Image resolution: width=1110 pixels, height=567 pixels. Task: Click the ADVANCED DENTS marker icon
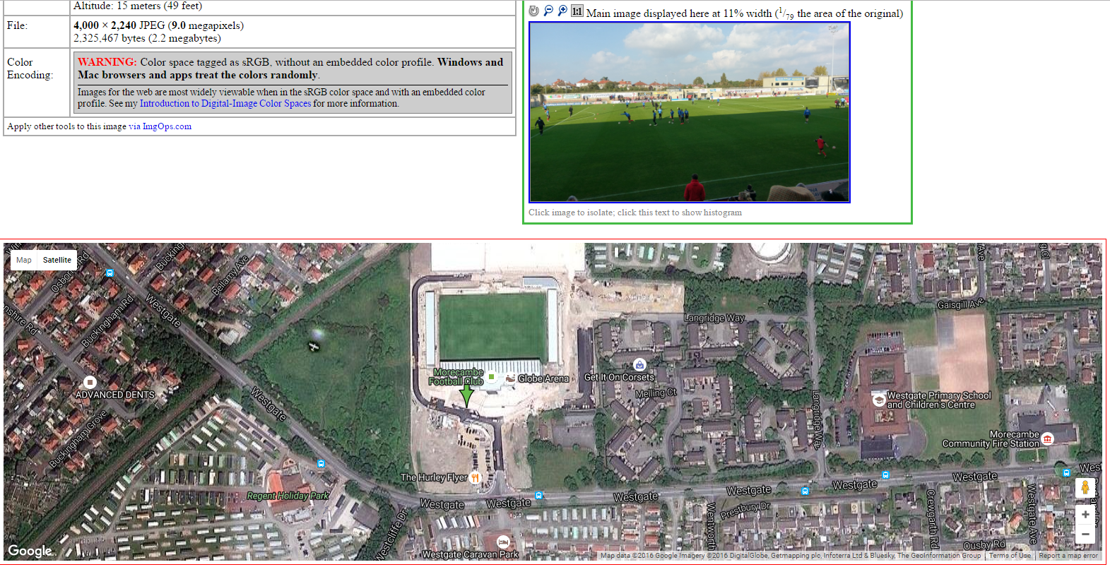point(90,382)
